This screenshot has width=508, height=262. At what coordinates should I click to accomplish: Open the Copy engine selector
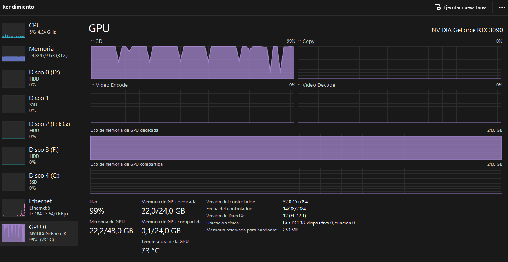[x=299, y=41]
